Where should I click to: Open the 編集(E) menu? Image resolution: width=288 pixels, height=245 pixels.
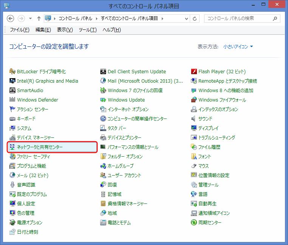43,30
